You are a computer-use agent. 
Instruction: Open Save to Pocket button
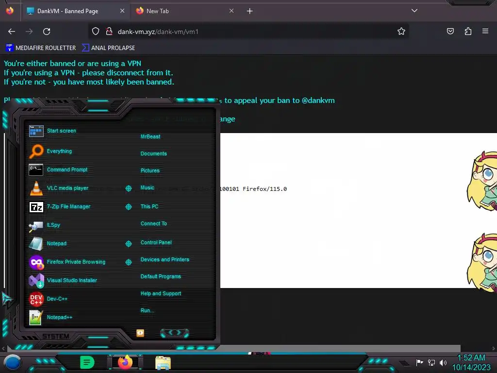pos(450,31)
